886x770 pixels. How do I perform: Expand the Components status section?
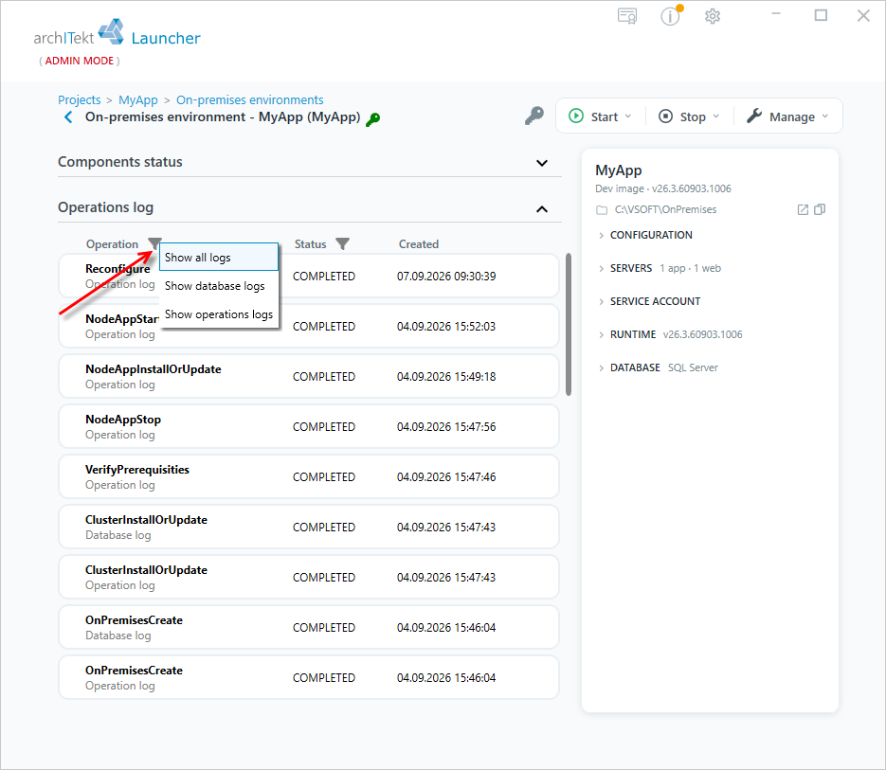[x=542, y=163]
